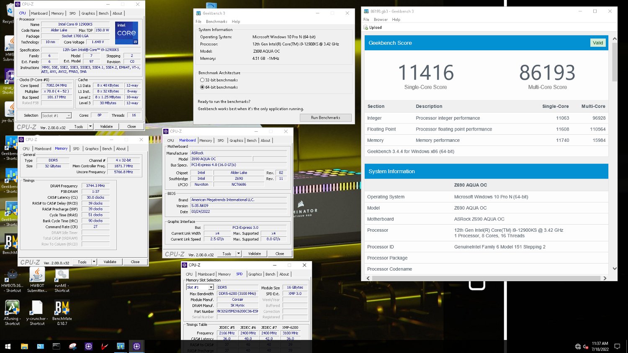Expand Tools dropdown arrow in CPU-Z Mainboard window
This screenshot has height=353, width=628.
coord(238,253)
